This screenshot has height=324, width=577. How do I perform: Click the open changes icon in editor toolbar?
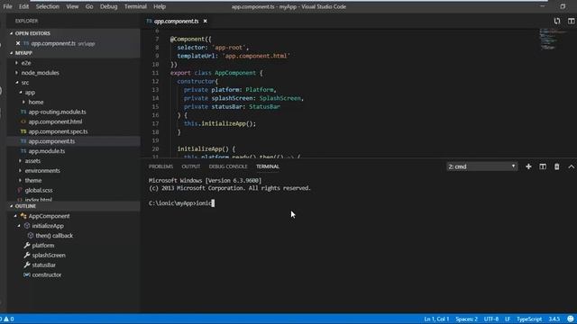coord(557,22)
